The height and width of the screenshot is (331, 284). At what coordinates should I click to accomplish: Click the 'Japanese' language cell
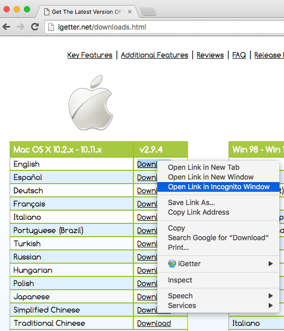pos(72,297)
